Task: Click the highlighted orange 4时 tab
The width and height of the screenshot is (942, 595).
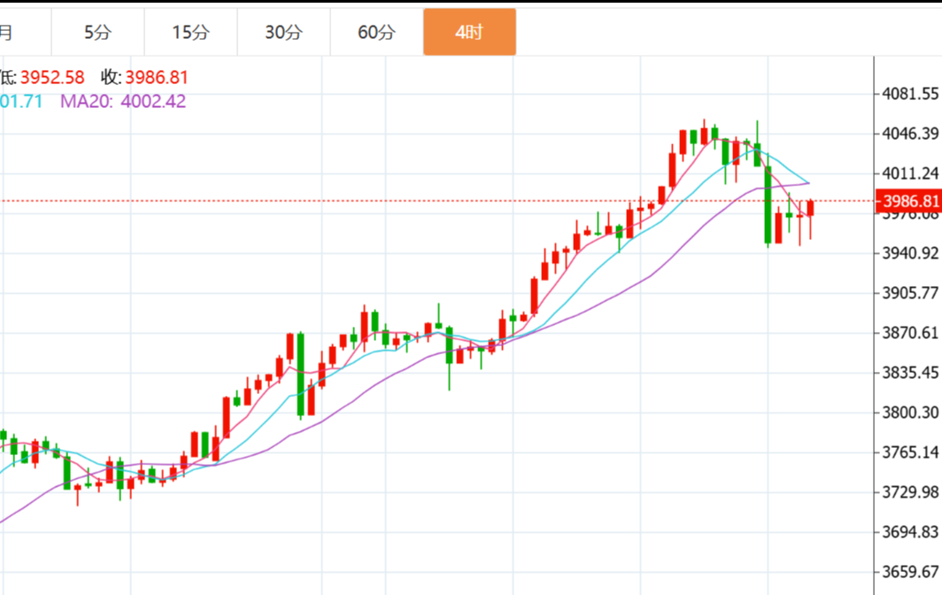Action: click(x=469, y=33)
